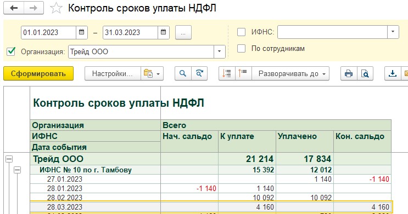Click the start date field 01.01.2023
The image size is (408, 214).
pyautogui.click(x=48, y=32)
